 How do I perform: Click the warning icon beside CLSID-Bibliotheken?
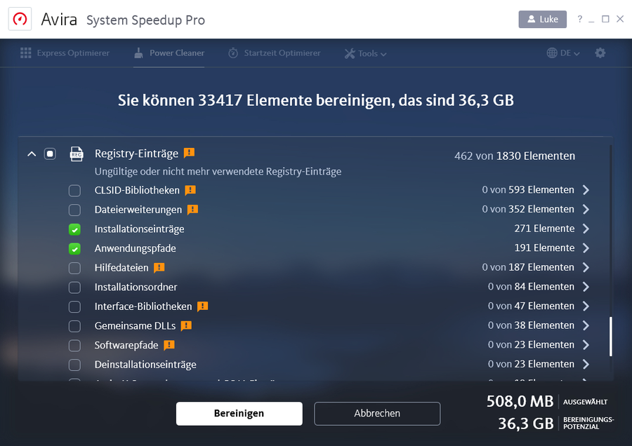(x=190, y=190)
